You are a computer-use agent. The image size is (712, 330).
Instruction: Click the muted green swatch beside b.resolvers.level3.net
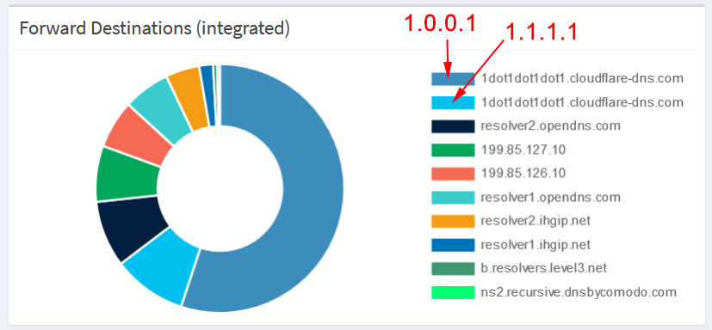(x=453, y=269)
